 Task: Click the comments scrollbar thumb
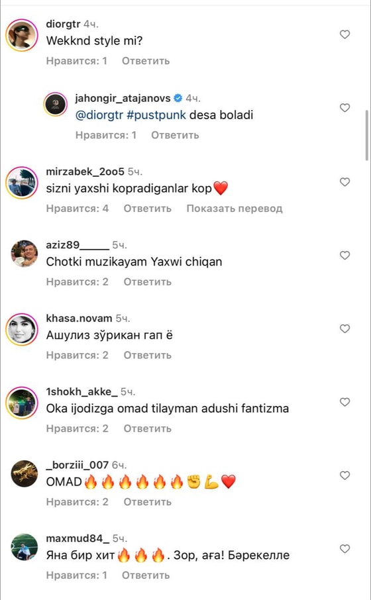368,136
